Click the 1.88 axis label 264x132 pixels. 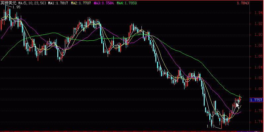coord(258,45)
